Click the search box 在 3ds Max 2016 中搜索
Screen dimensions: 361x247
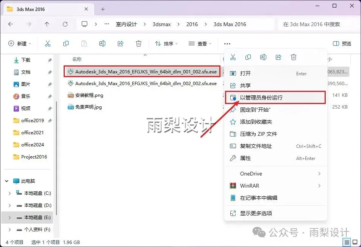[318, 24]
